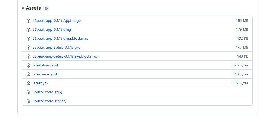Click the package icon beside 3Speak-app-Setup-0.1.17.exe
This screenshot has width=263, height=119.
(28, 48)
